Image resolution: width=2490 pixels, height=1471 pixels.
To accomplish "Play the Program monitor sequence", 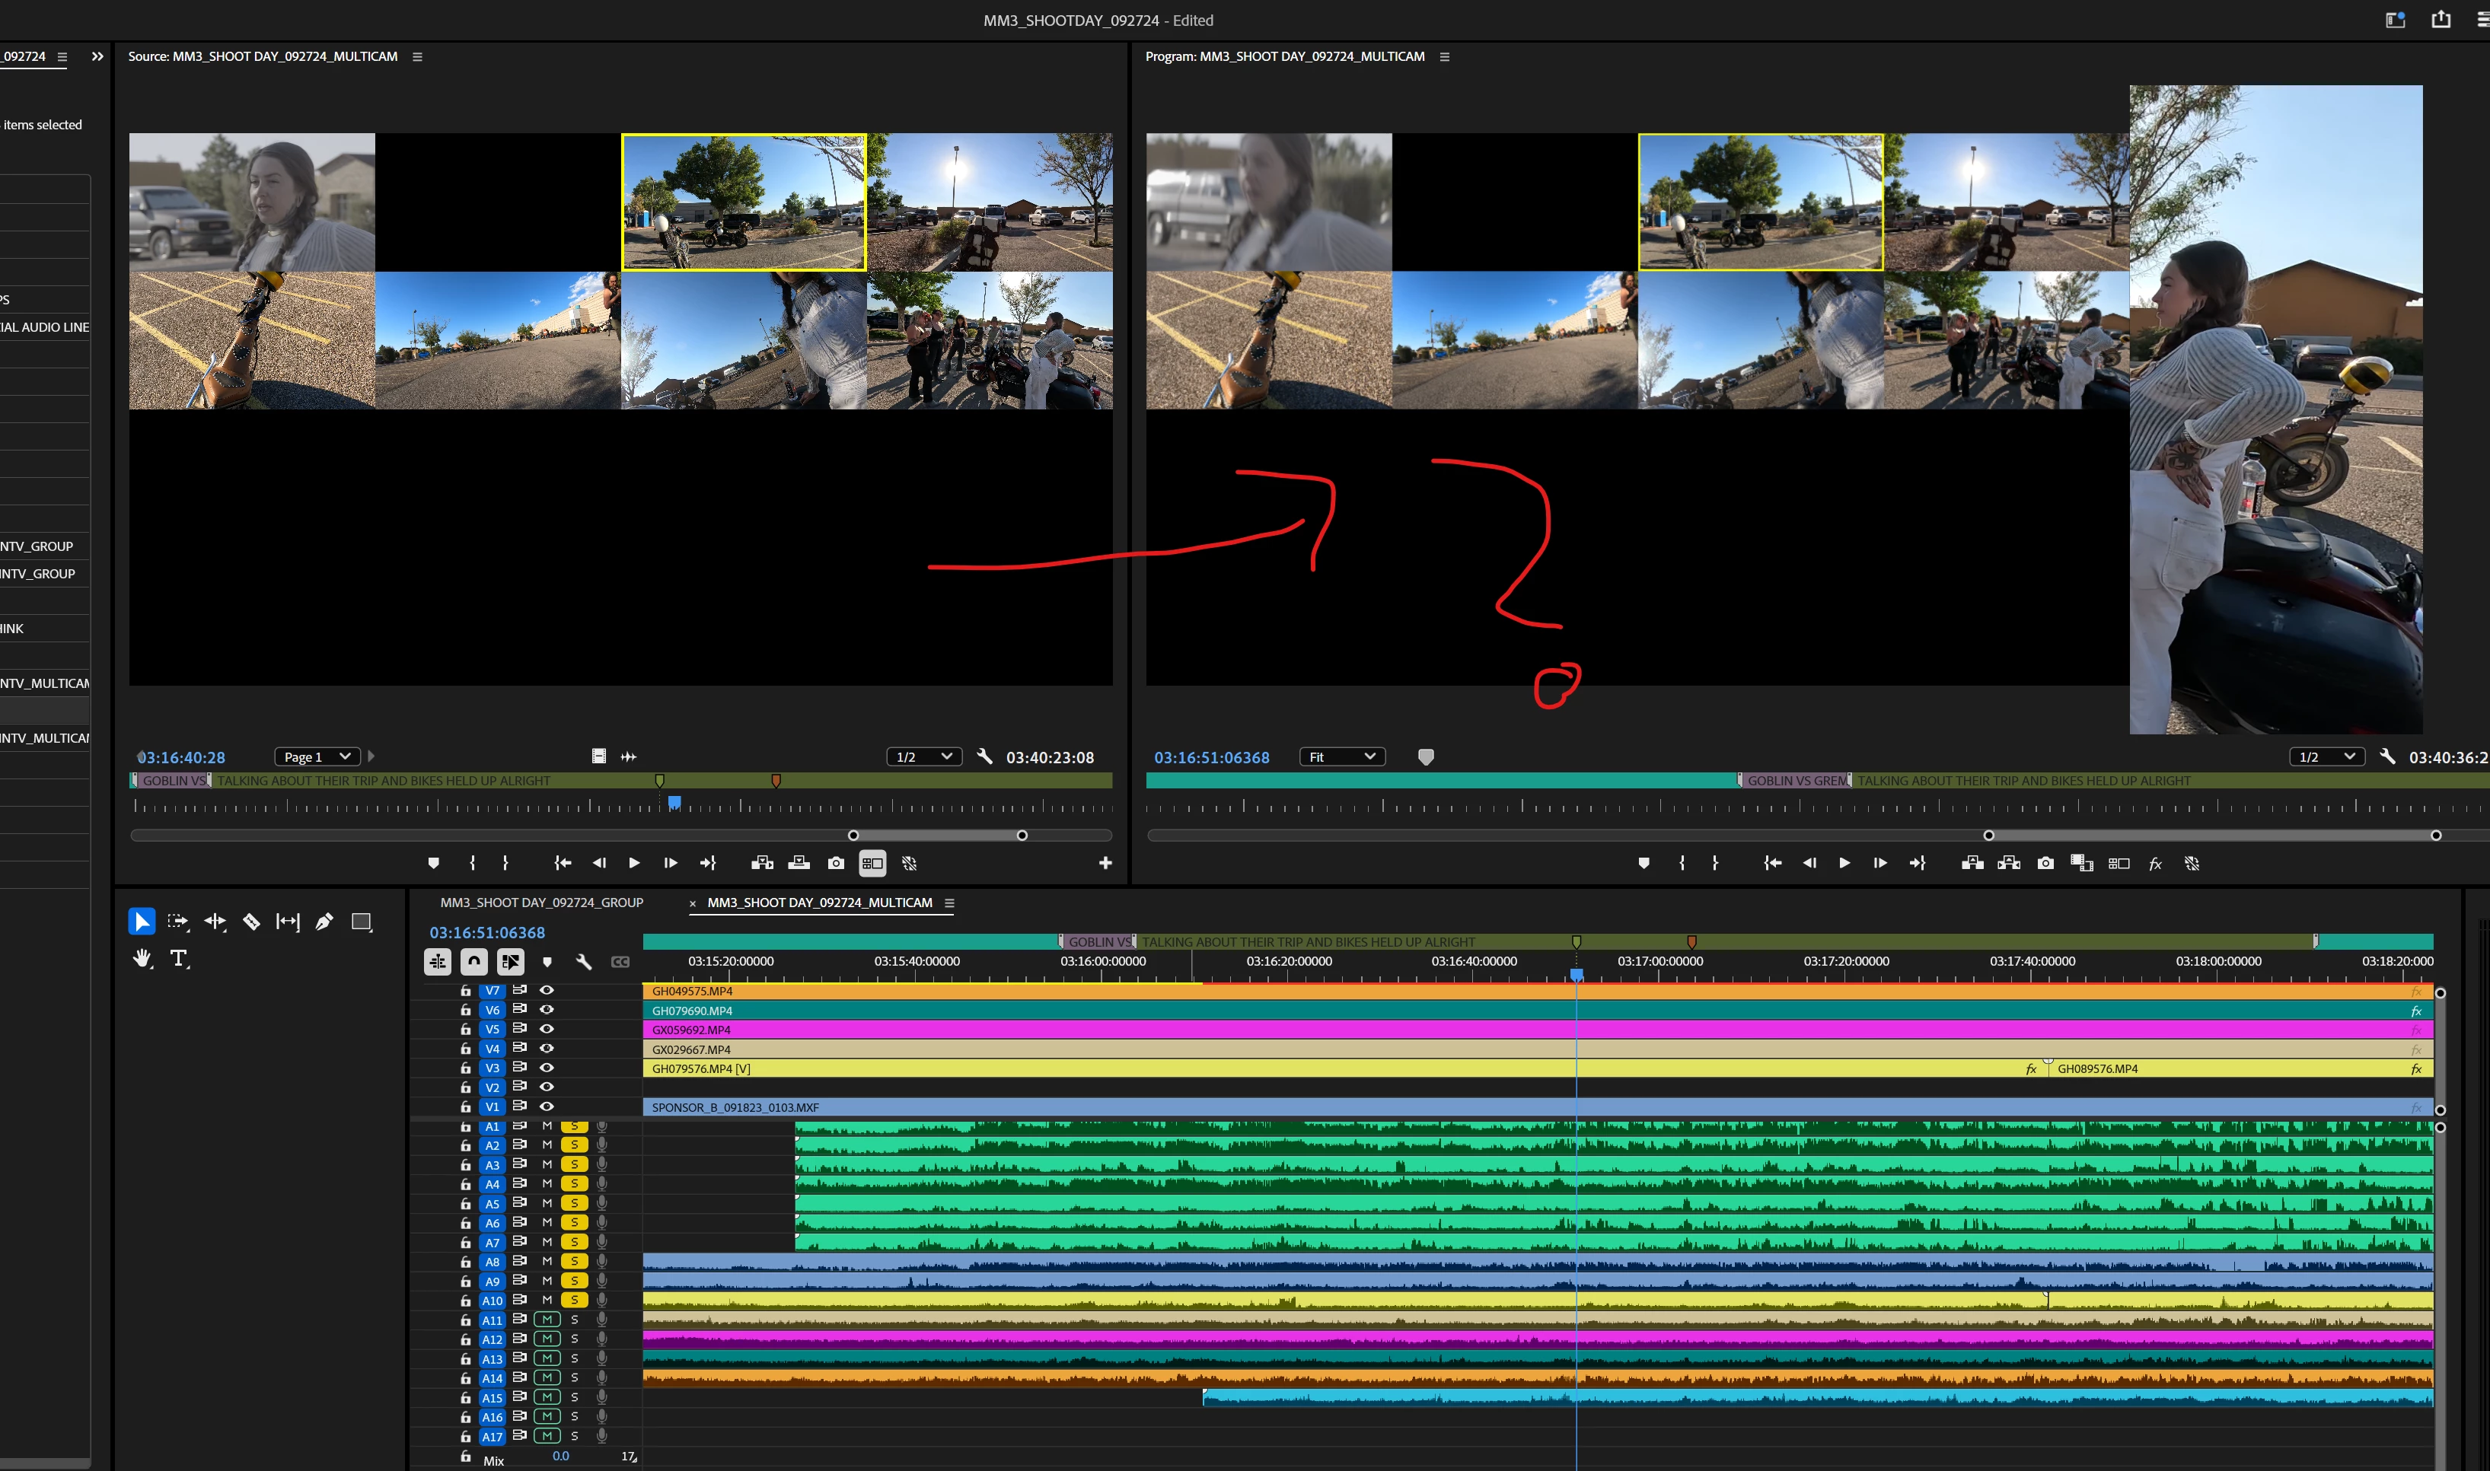I will [1844, 864].
